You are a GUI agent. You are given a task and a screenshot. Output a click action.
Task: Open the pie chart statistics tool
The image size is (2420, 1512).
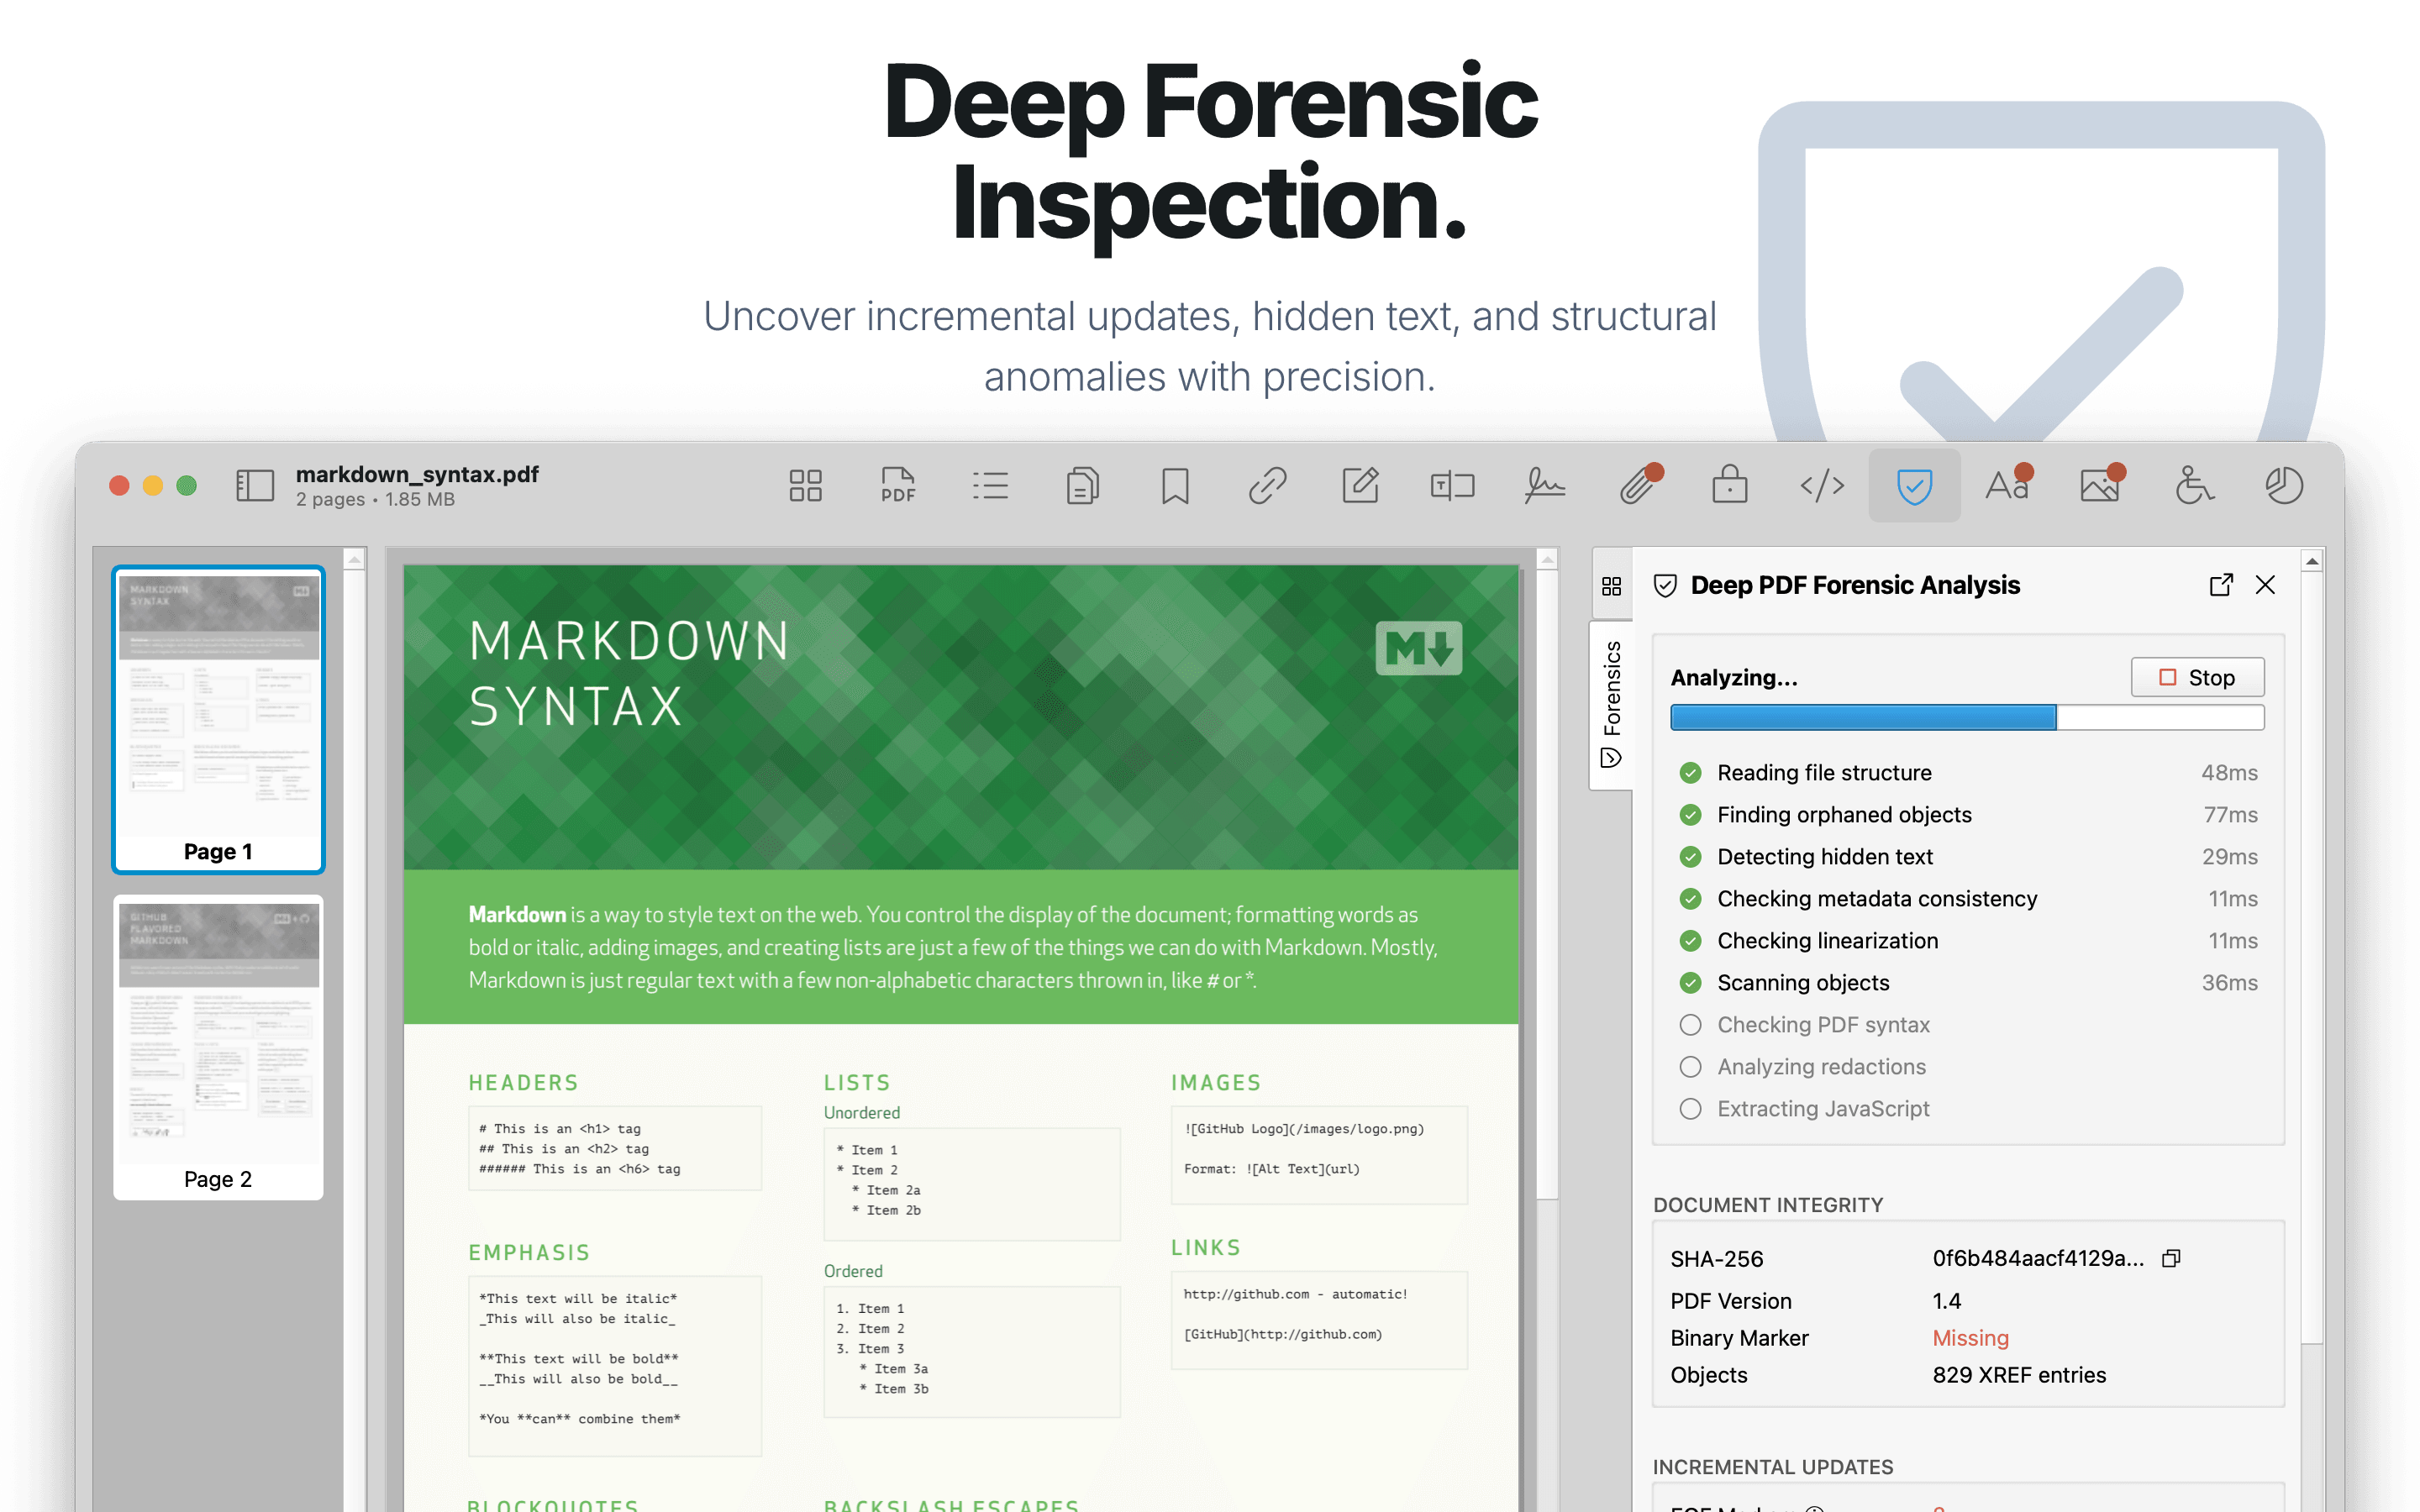coord(2284,486)
